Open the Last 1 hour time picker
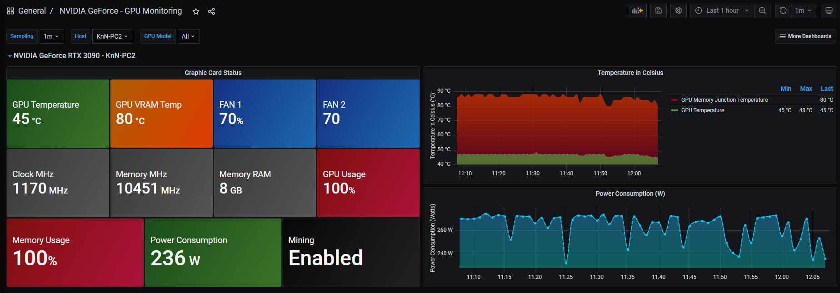 722,10
